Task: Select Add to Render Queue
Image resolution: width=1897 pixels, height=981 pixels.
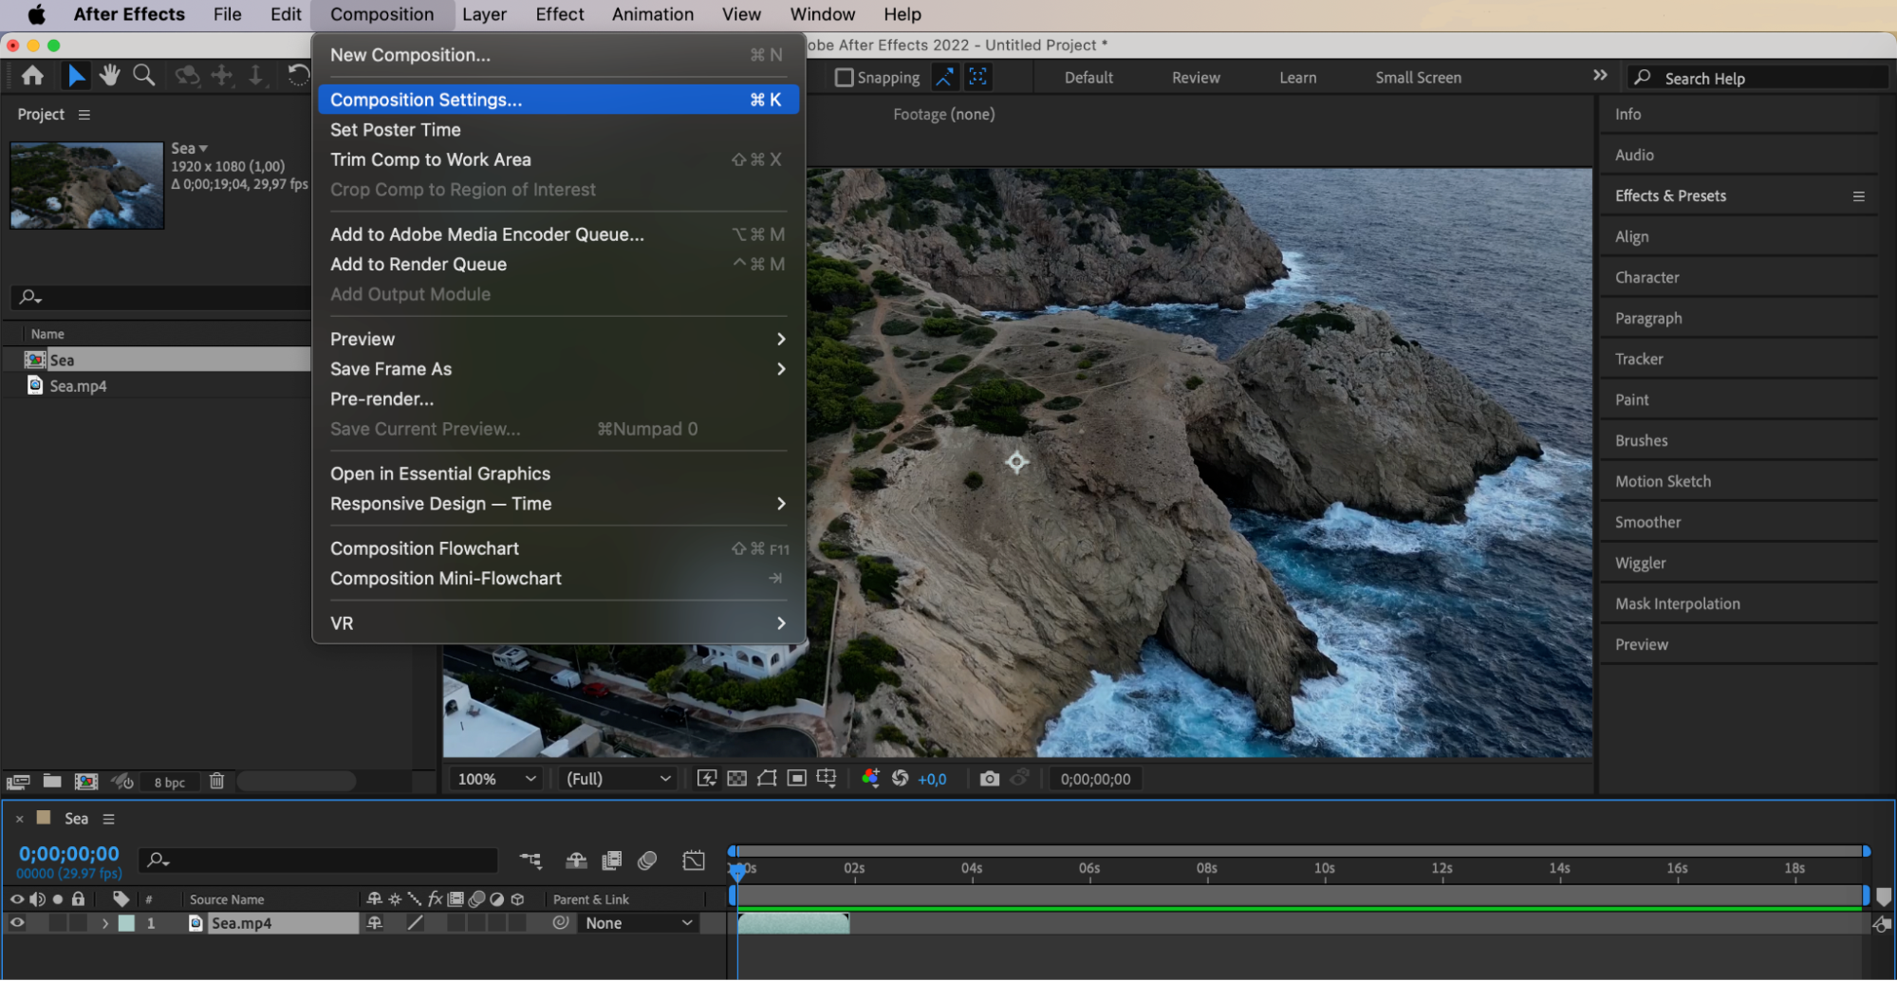Action: click(418, 265)
